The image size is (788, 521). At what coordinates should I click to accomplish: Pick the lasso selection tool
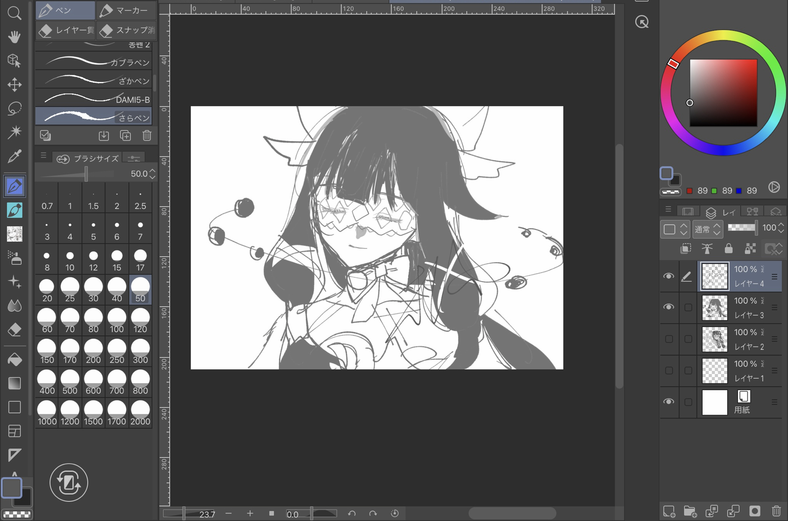[14, 108]
